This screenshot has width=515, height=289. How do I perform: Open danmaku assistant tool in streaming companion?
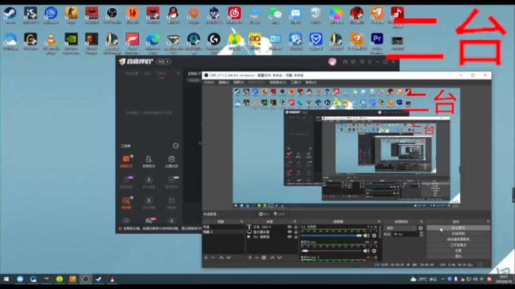[x=126, y=162]
